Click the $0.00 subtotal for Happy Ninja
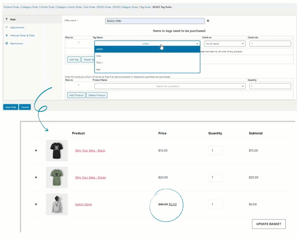Viewport: 299px width, 239px height. (x=253, y=204)
